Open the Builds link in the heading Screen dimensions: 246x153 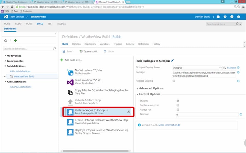click(x=117, y=37)
